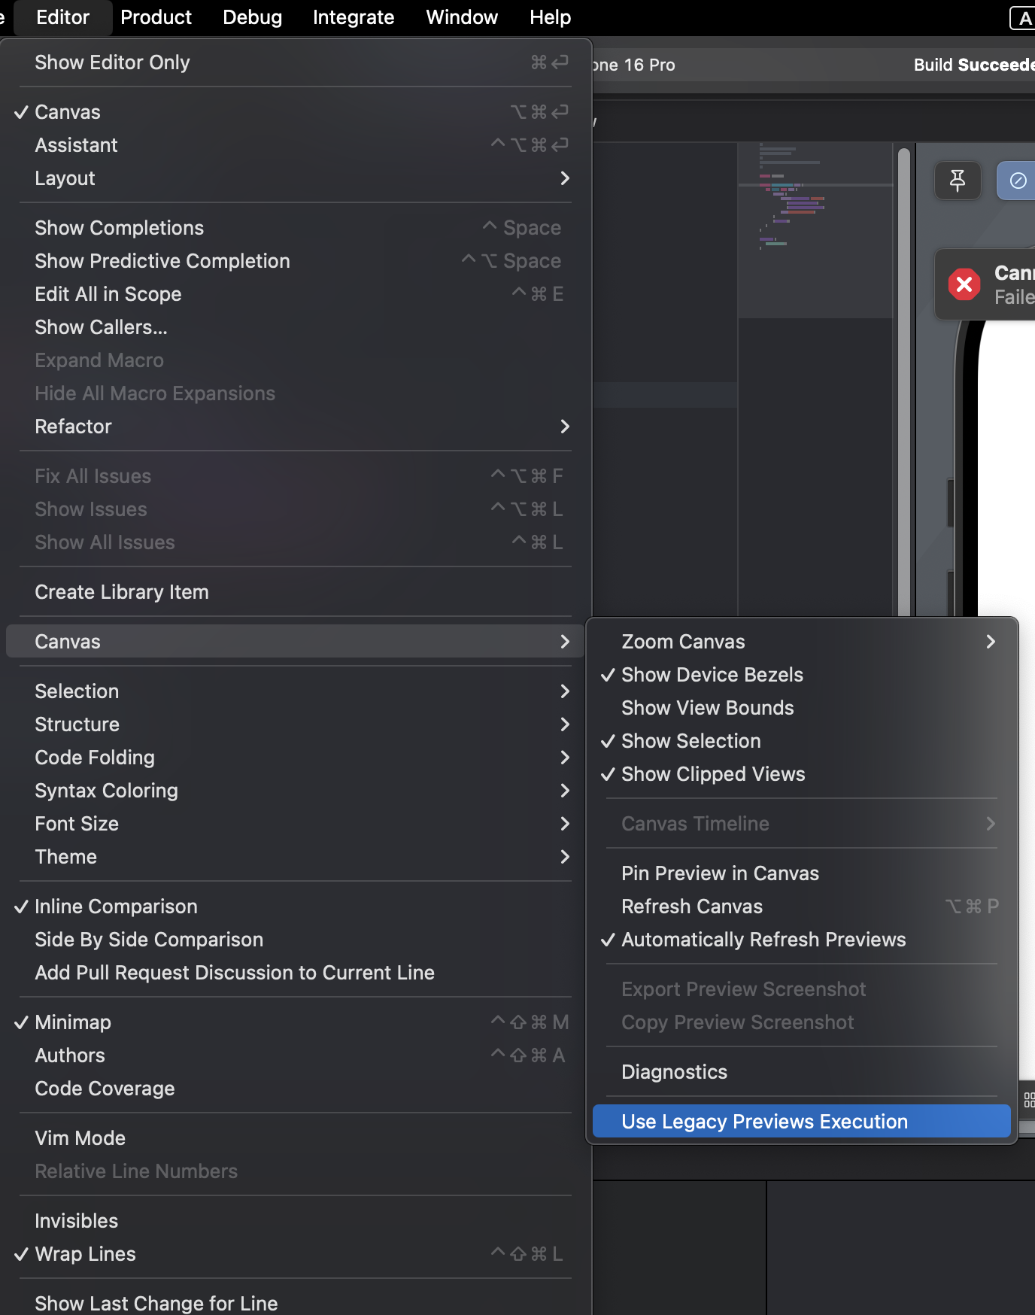Open Diagnostics from Canvas submenu
The height and width of the screenshot is (1315, 1035).
coord(802,1072)
